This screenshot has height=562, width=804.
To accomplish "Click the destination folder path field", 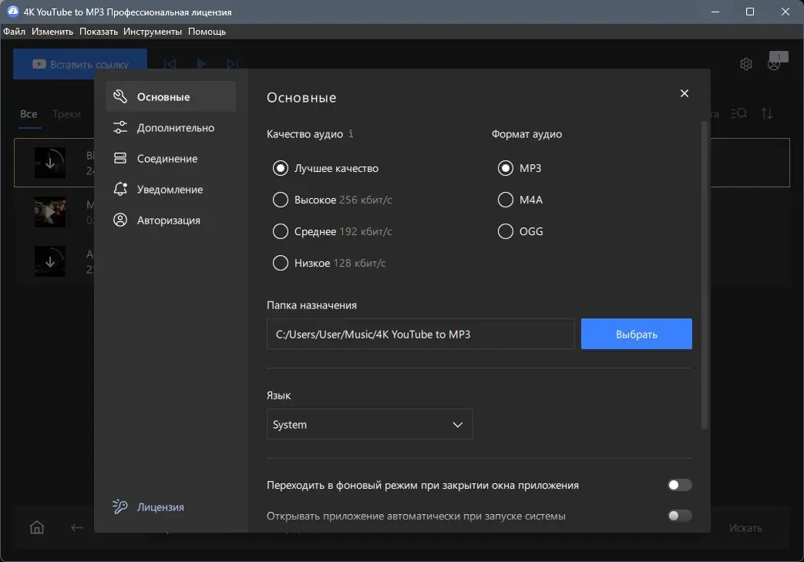I will (420, 334).
